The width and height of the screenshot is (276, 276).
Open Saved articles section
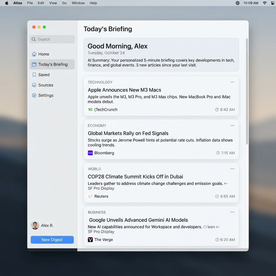(x=52, y=75)
